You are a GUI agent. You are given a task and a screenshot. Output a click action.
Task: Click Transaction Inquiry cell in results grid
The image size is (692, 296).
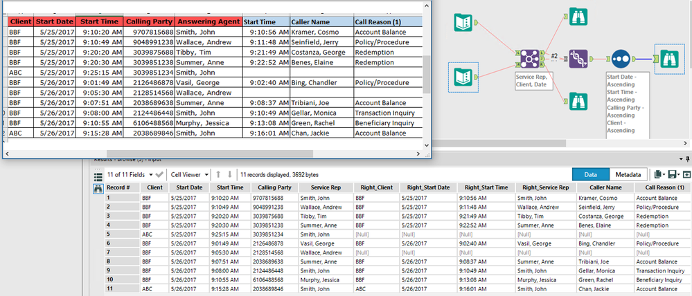662,270
